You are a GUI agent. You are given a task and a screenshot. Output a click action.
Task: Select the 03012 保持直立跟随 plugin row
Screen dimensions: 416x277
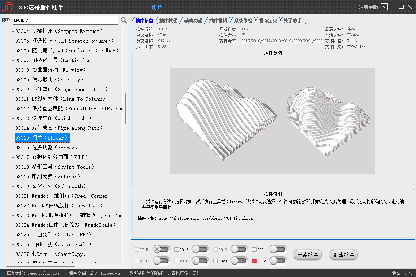pyautogui.click(x=69, y=109)
